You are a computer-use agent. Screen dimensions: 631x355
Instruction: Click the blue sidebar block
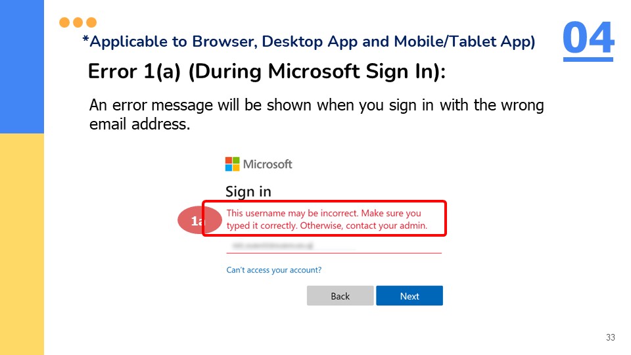click(x=22, y=66)
